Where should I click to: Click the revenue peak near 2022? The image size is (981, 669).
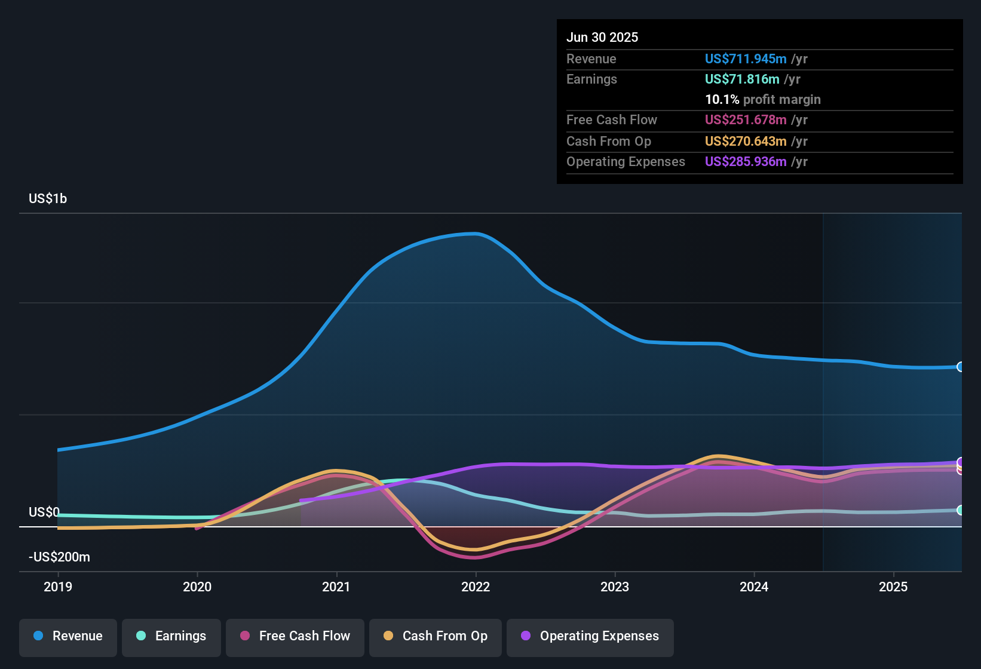[476, 234]
